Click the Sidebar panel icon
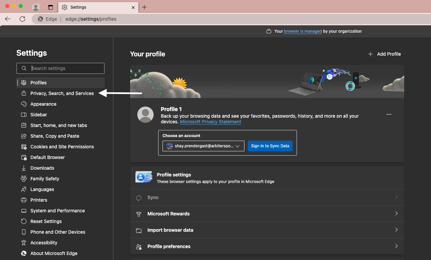The width and height of the screenshot is (431, 260). coord(24,115)
